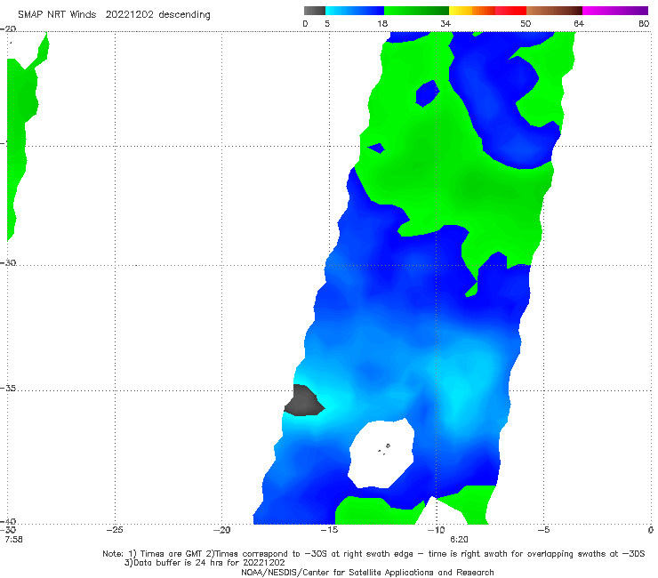Click the swath time '6:20' below the map

pos(459,540)
